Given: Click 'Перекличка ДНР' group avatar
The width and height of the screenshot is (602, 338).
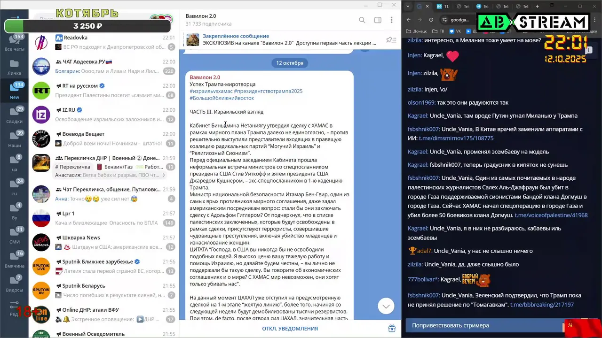Looking at the screenshot, I should point(41,163).
